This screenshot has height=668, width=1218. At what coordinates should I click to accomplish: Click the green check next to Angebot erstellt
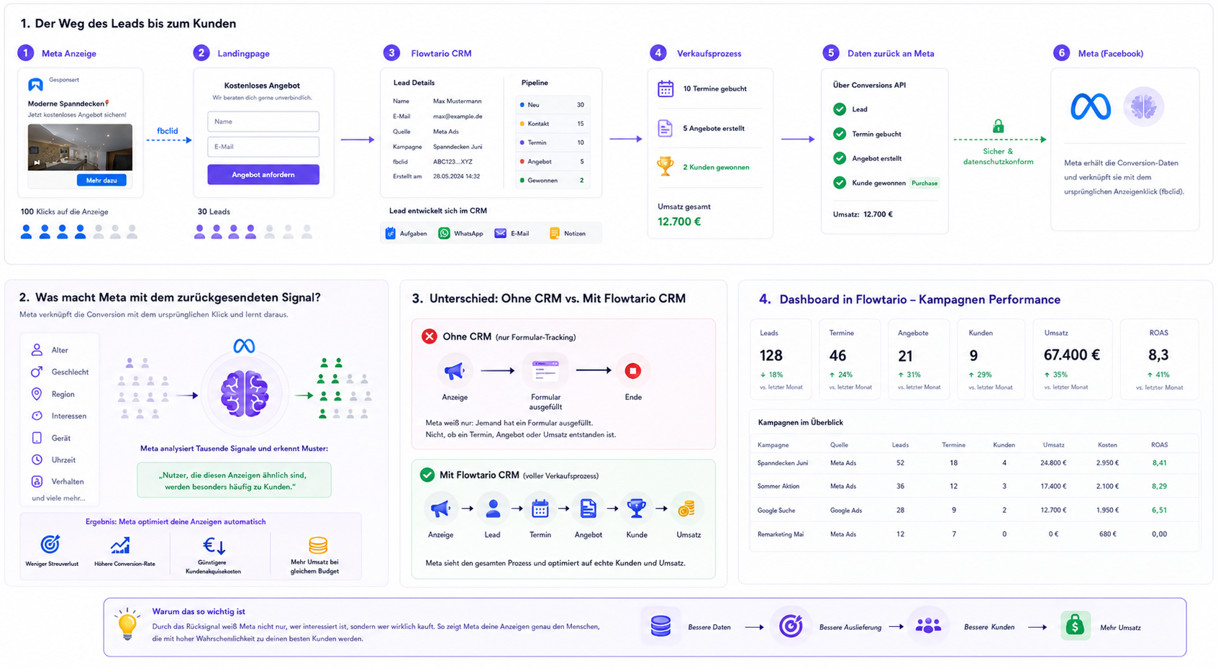point(840,158)
